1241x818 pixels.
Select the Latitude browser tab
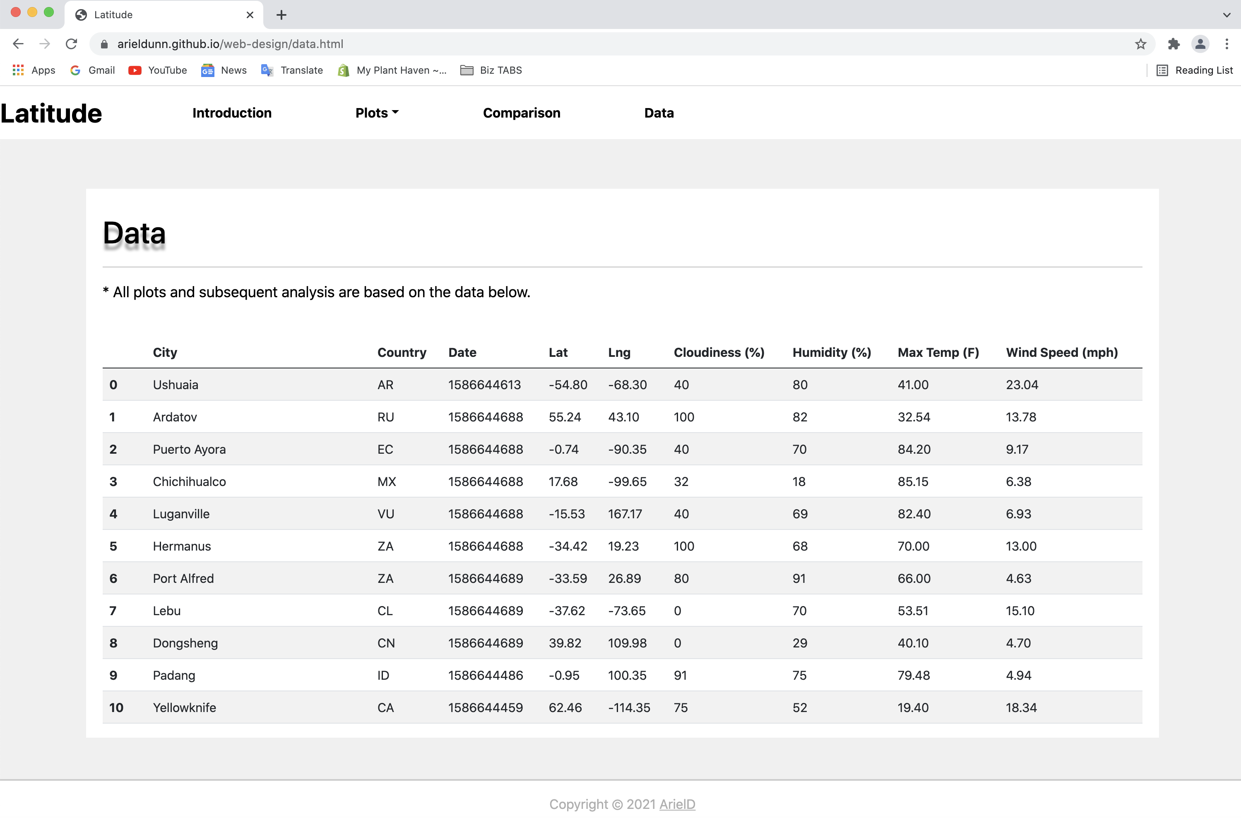point(156,14)
